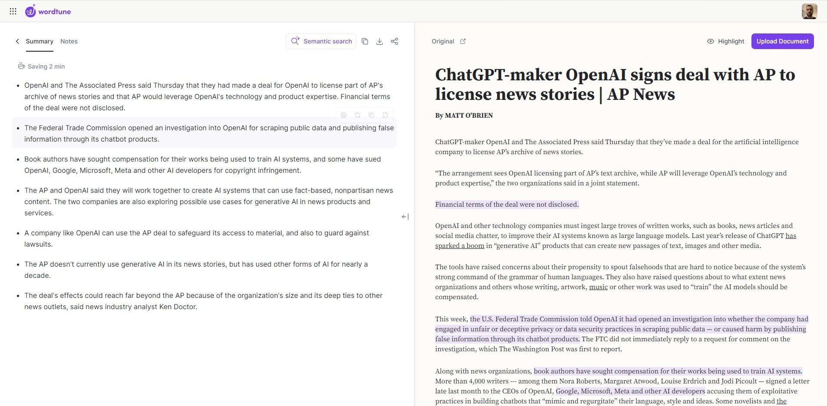Click the Wordtune logo
The height and width of the screenshot is (406, 827).
click(x=48, y=11)
